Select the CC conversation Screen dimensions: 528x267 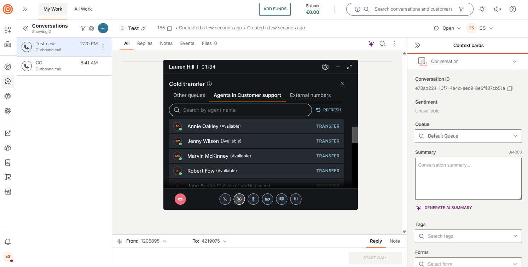[x=64, y=66]
